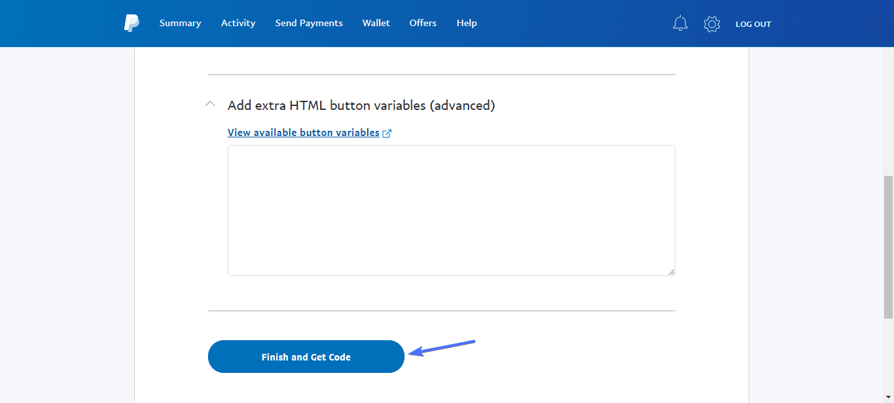The width and height of the screenshot is (894, 403).
Task: Click the PayPal logo icon
Action: (132, 24)
